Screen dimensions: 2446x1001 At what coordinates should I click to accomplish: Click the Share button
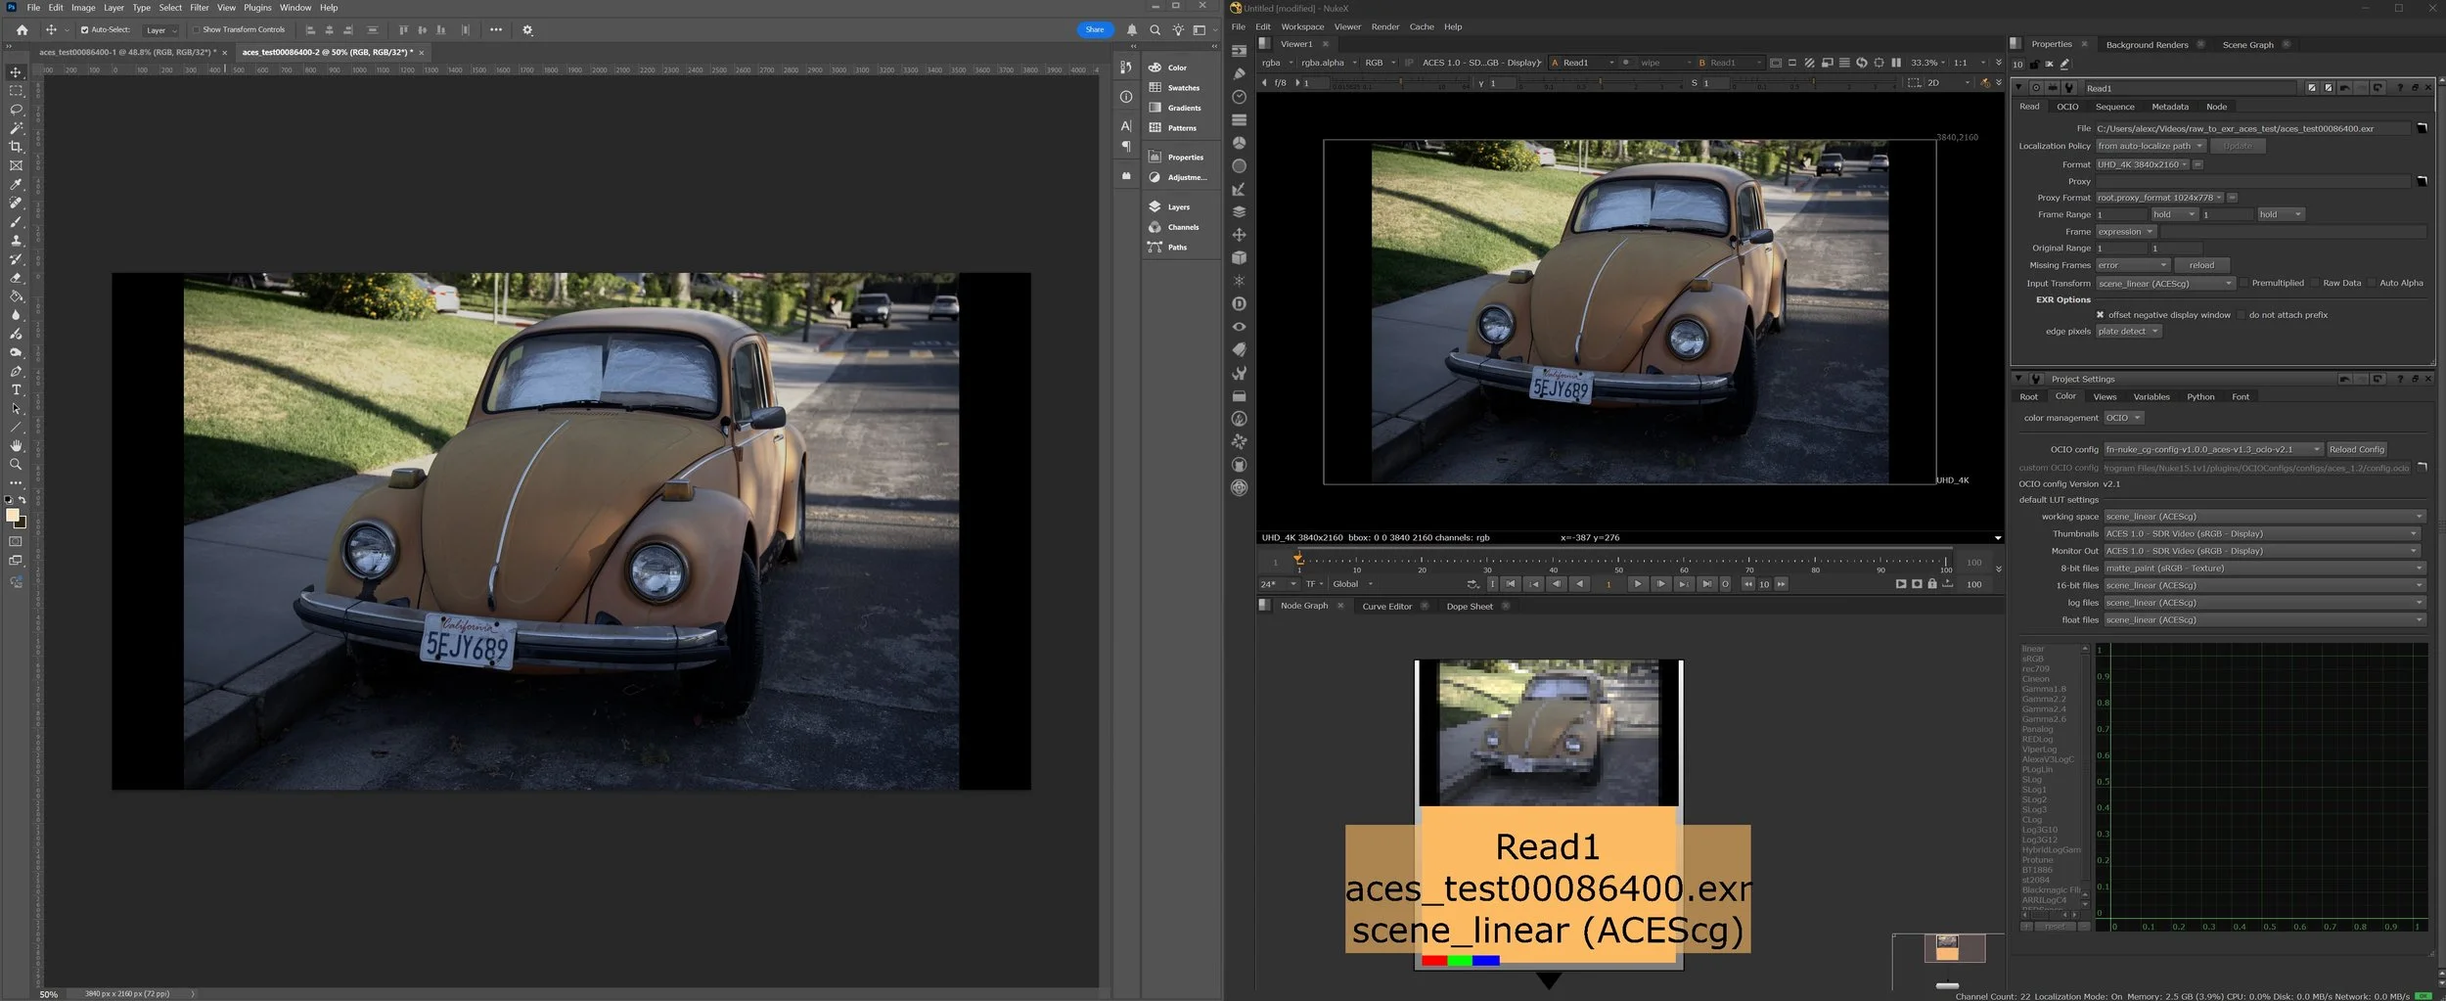pyautogui.click(x=1094, y=30)
